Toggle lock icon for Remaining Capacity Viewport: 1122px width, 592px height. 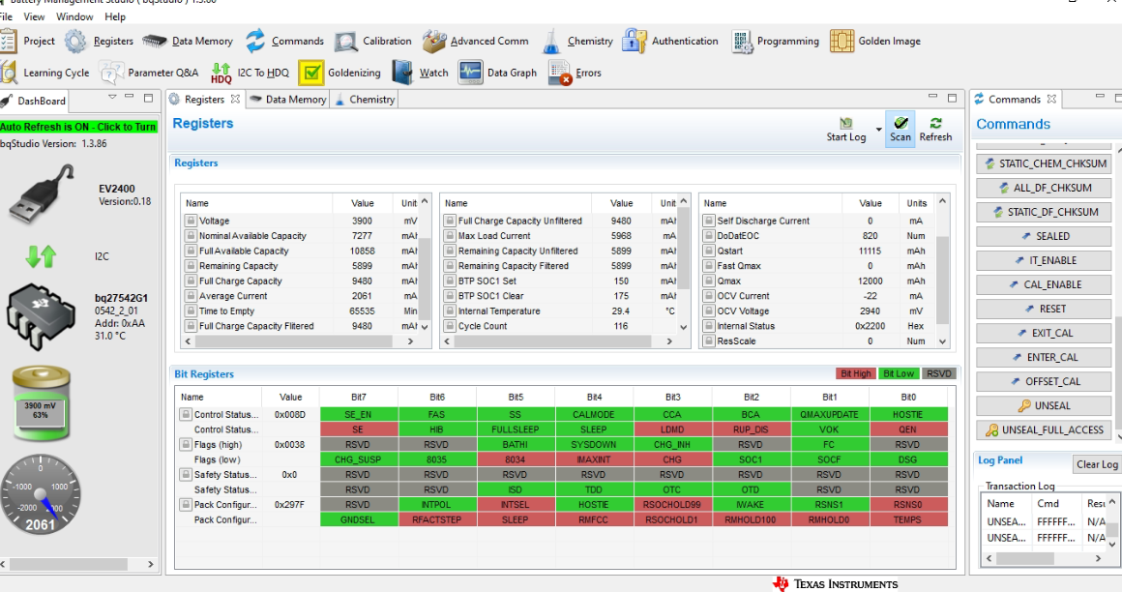(x=192, y=266)
